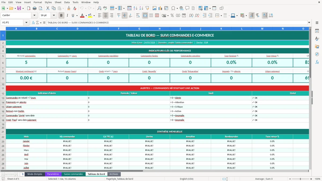The width and height of the screenshot is (322, 181).
Task: Toggle Align Right
Action: tap(111, 16)
